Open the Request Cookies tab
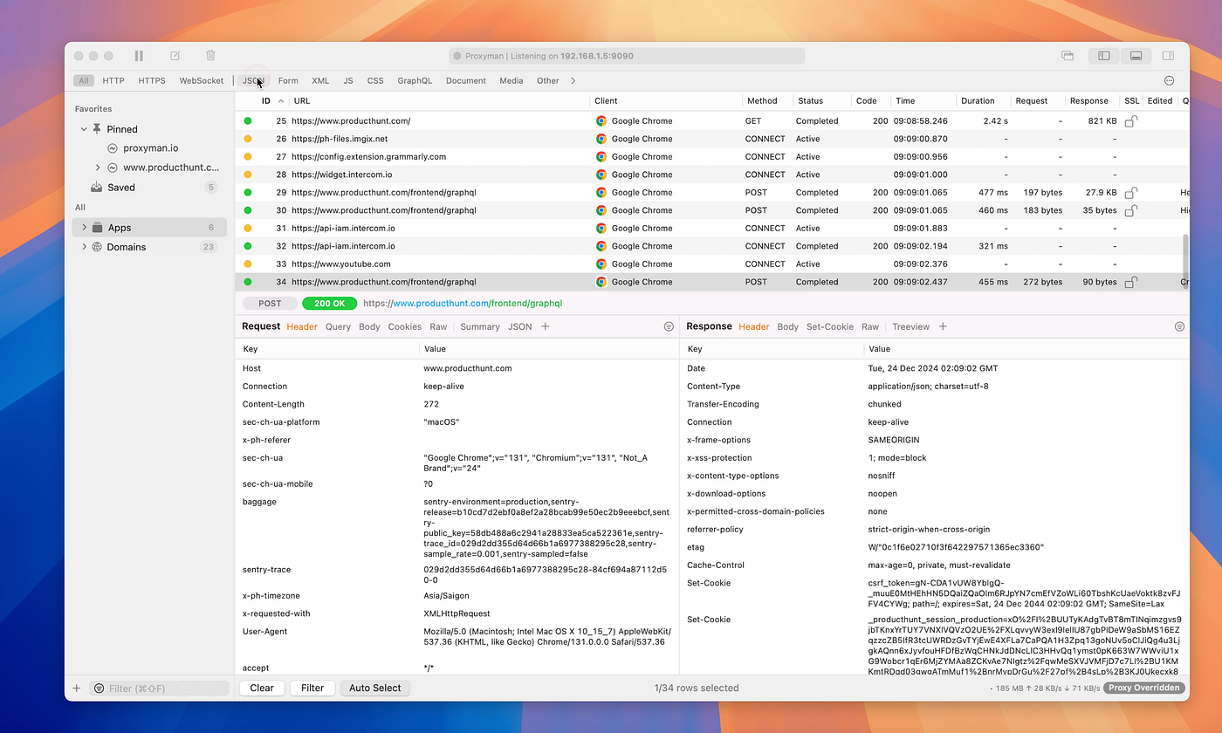Screen dimensions: 1222x733 pyautogui.click(x=404, y=326)
